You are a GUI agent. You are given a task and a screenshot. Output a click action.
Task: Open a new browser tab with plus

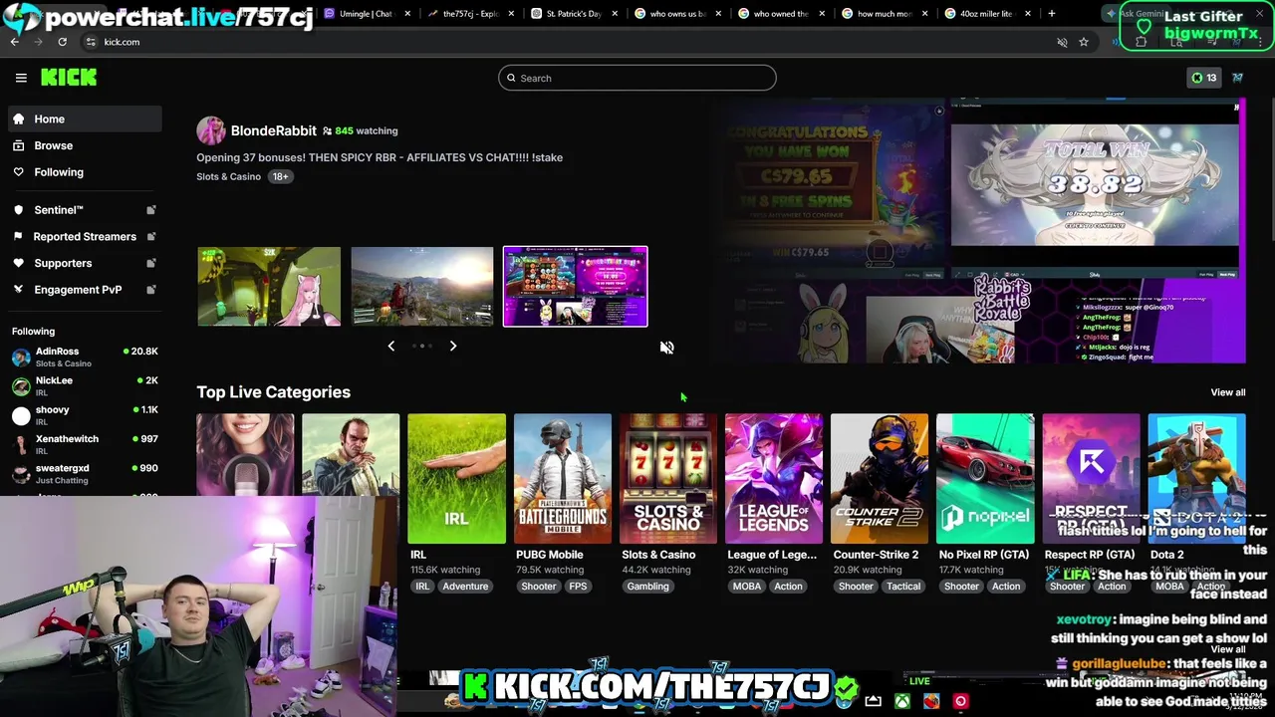1052,14
